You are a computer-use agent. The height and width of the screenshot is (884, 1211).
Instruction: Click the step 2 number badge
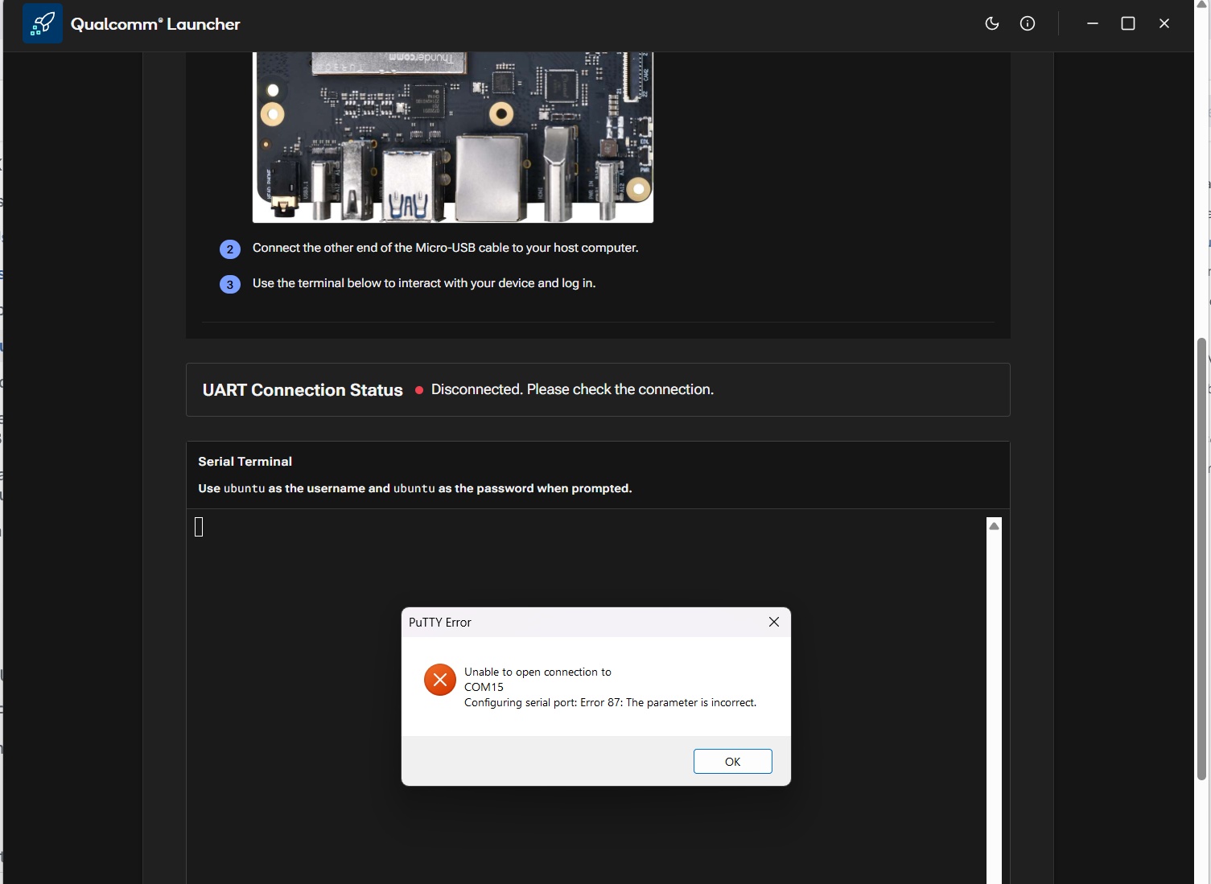coord(230,249)
